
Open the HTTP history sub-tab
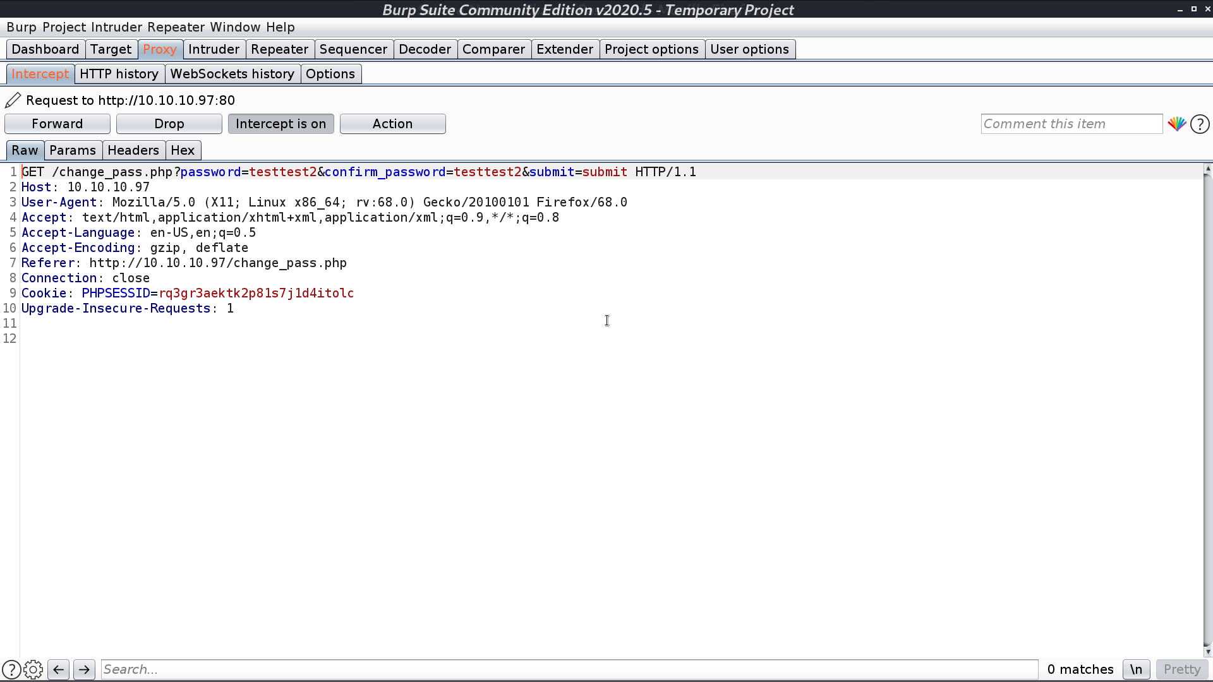(119, 74)
